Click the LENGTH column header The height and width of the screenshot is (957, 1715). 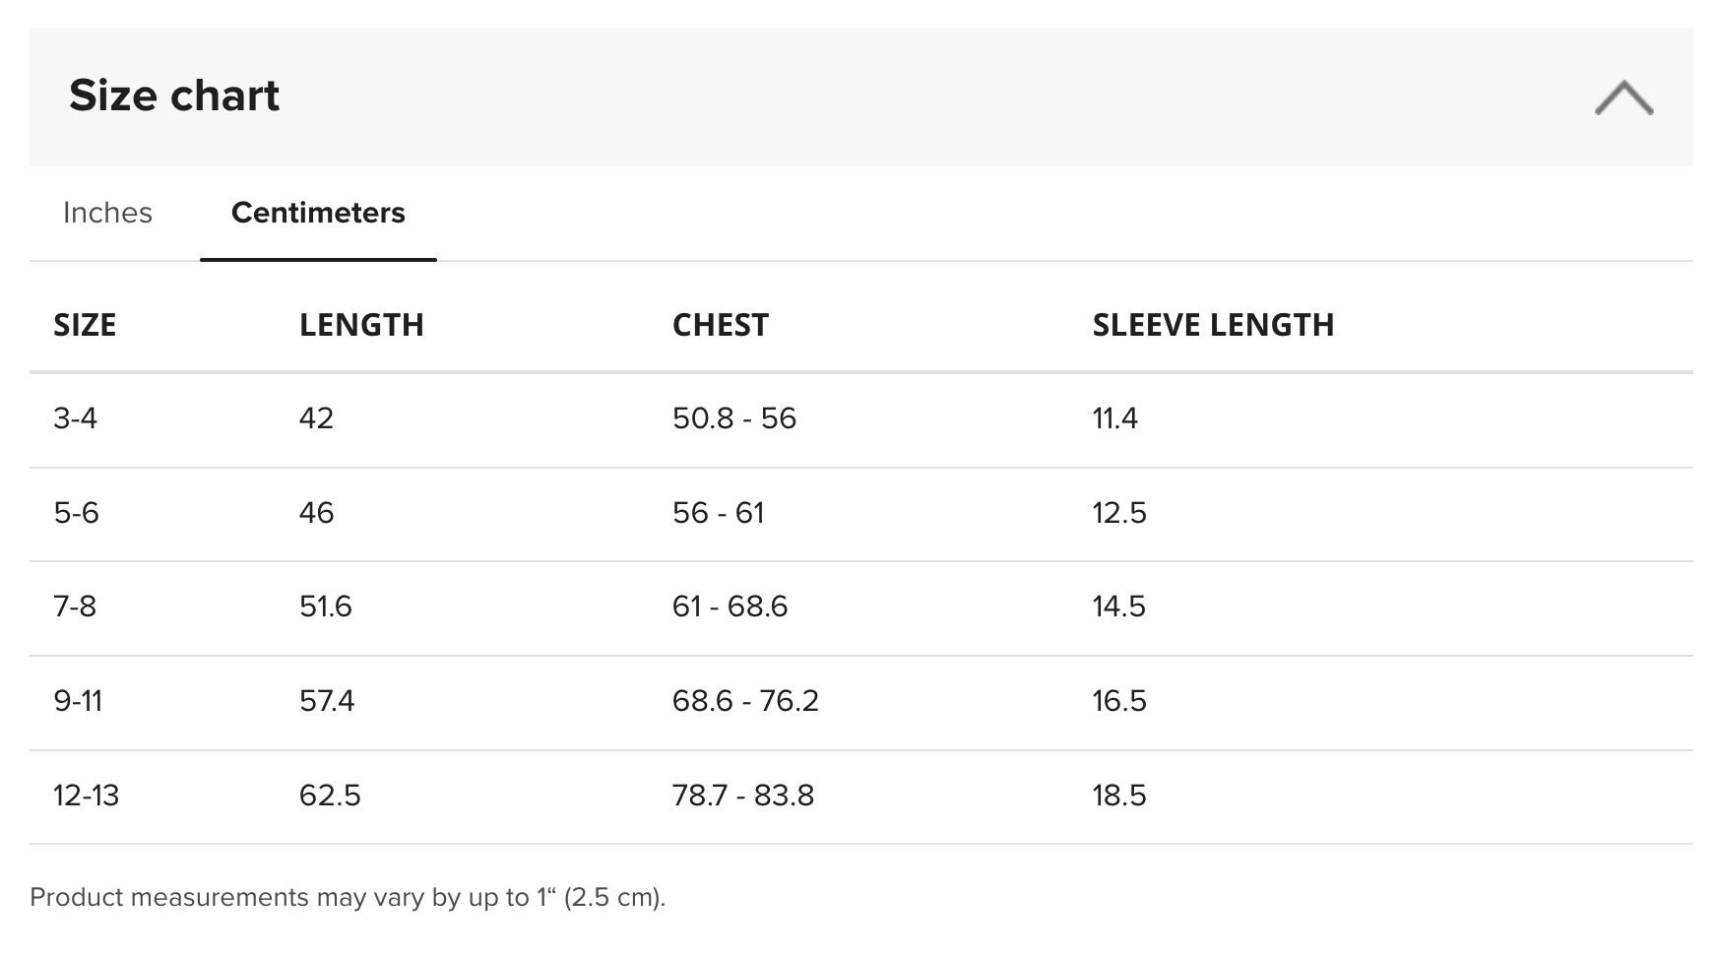click(x=361, y=325)
